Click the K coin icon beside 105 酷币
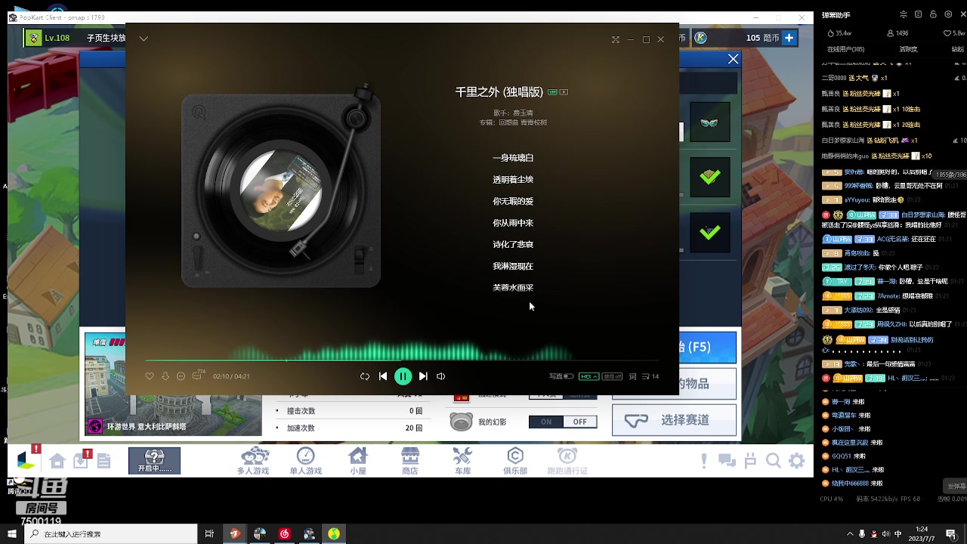The image size is (967, 544). click(x=700, y=37)
